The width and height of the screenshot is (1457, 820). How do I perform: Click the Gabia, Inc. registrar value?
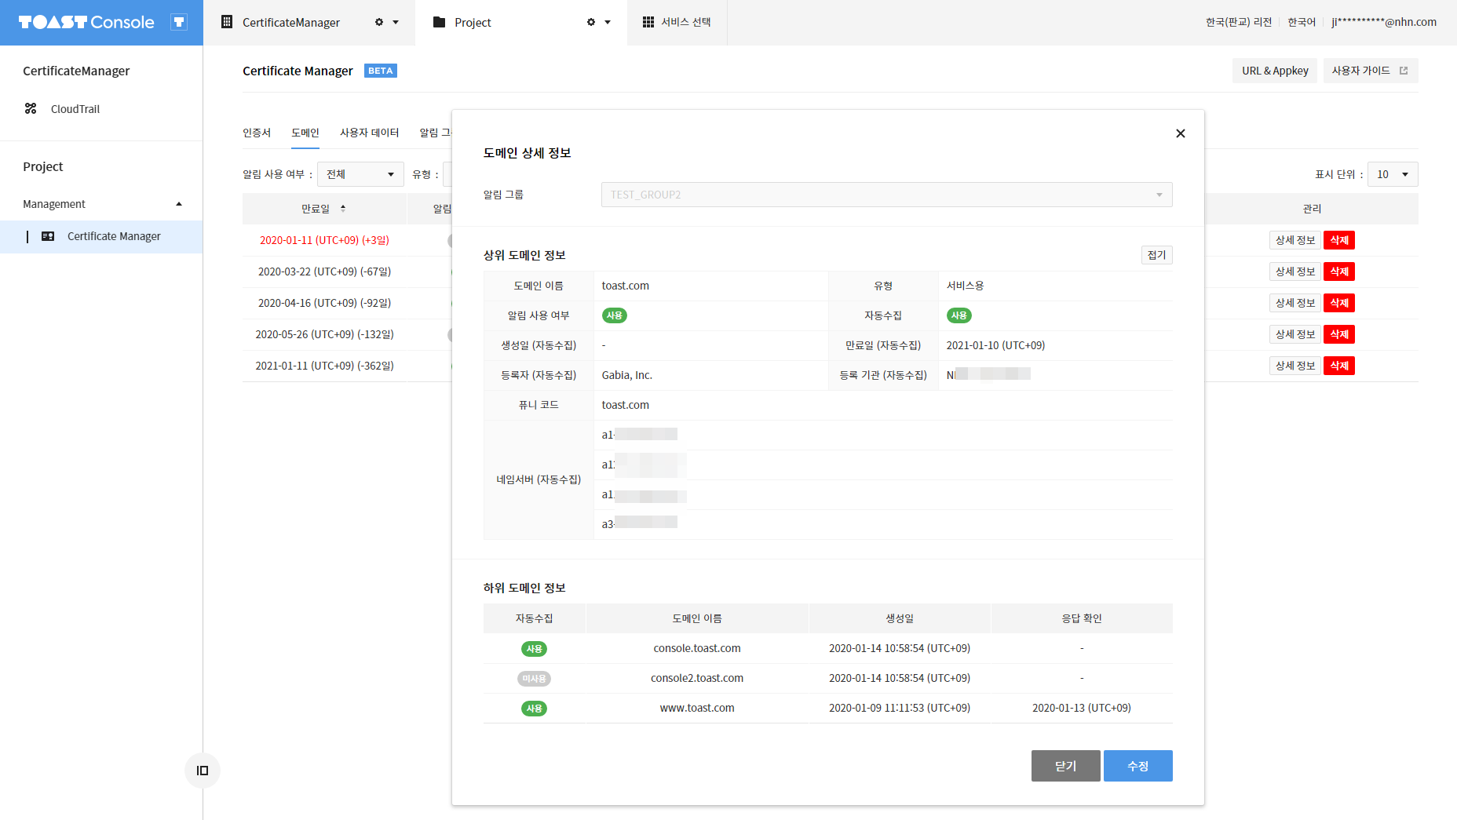pyautogui.click(x=627, y=375)
